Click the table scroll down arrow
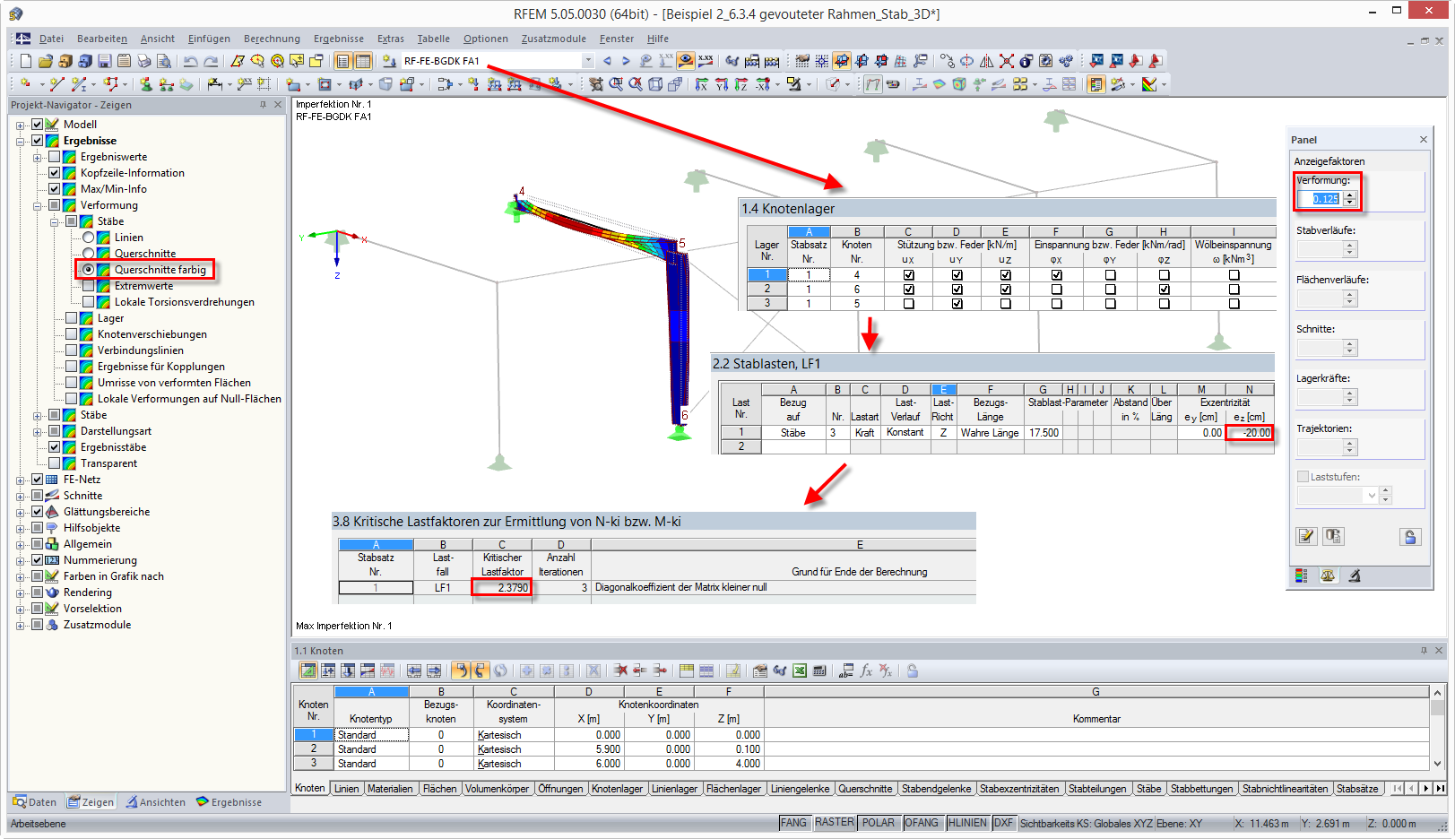This screenshot has height=839, width=1455. (x=1437, y=764)
